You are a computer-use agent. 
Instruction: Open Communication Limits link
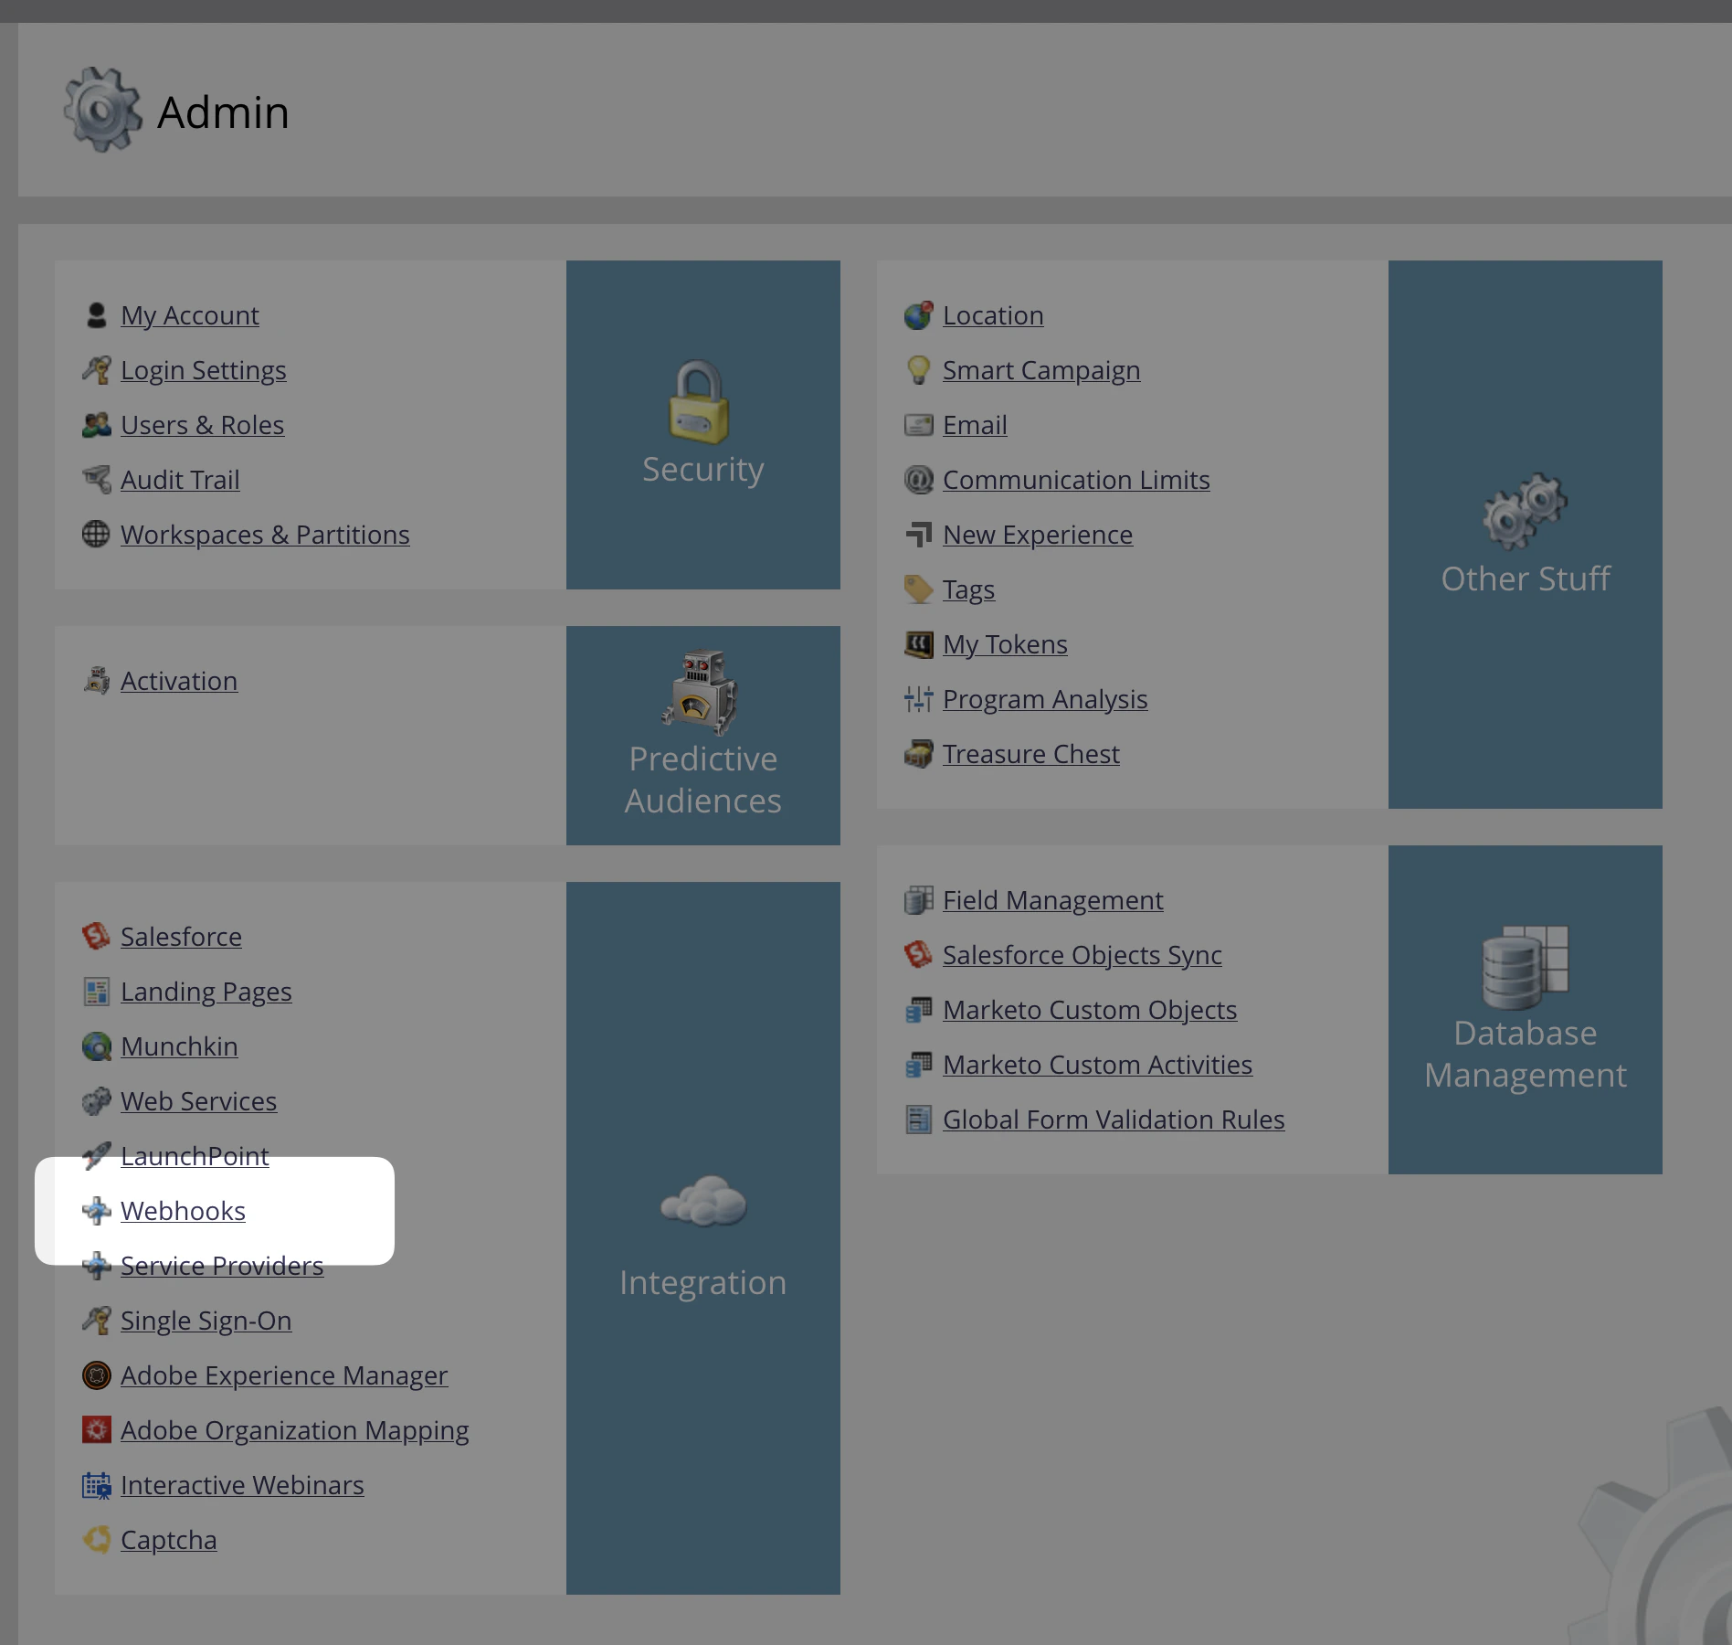tap(1076, 480)
